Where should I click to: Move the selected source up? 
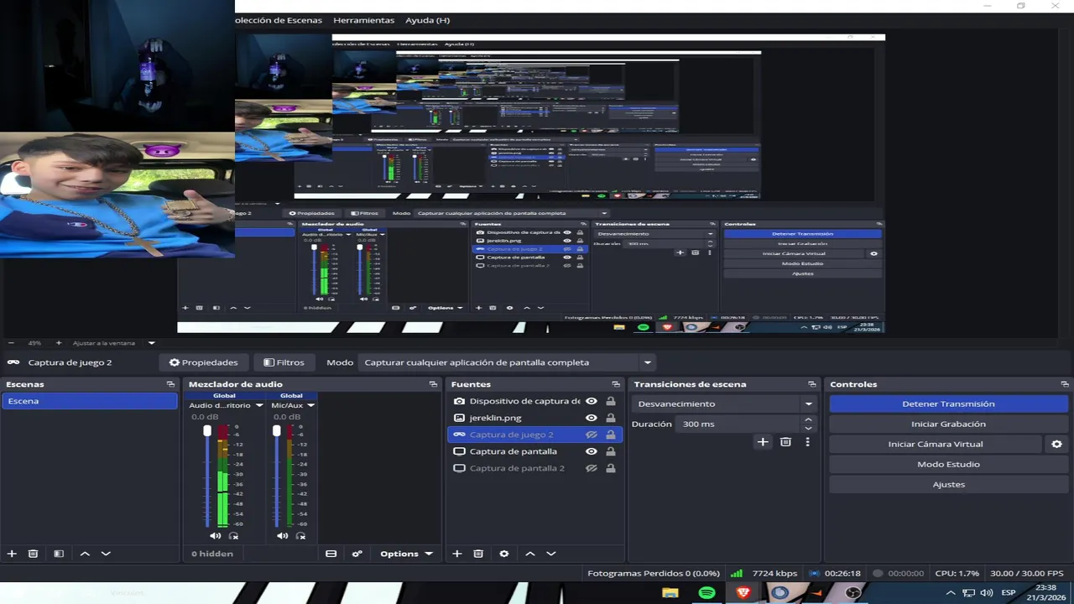tap(530, 554)
